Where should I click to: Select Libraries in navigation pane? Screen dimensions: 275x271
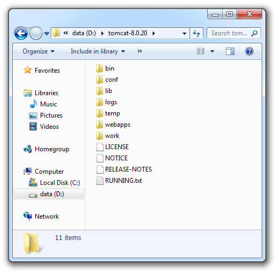pos(46,93)
